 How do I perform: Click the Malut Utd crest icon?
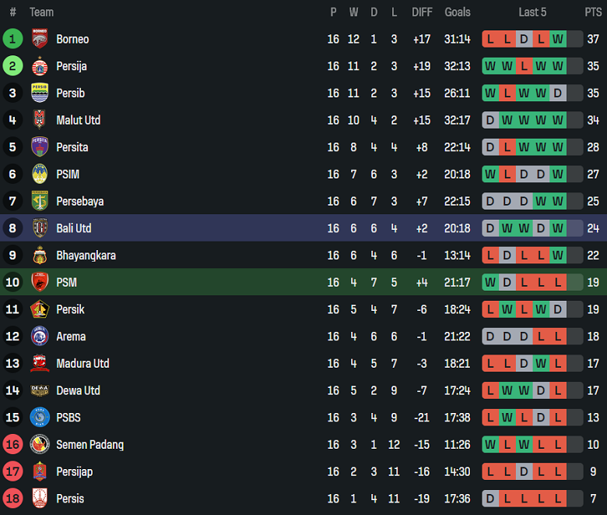point(40,120)
